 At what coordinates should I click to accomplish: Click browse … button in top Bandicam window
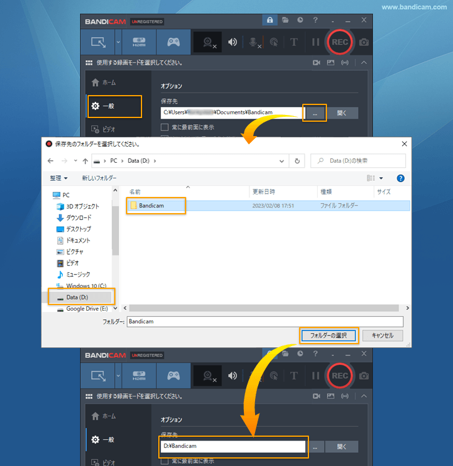[315, 113]
